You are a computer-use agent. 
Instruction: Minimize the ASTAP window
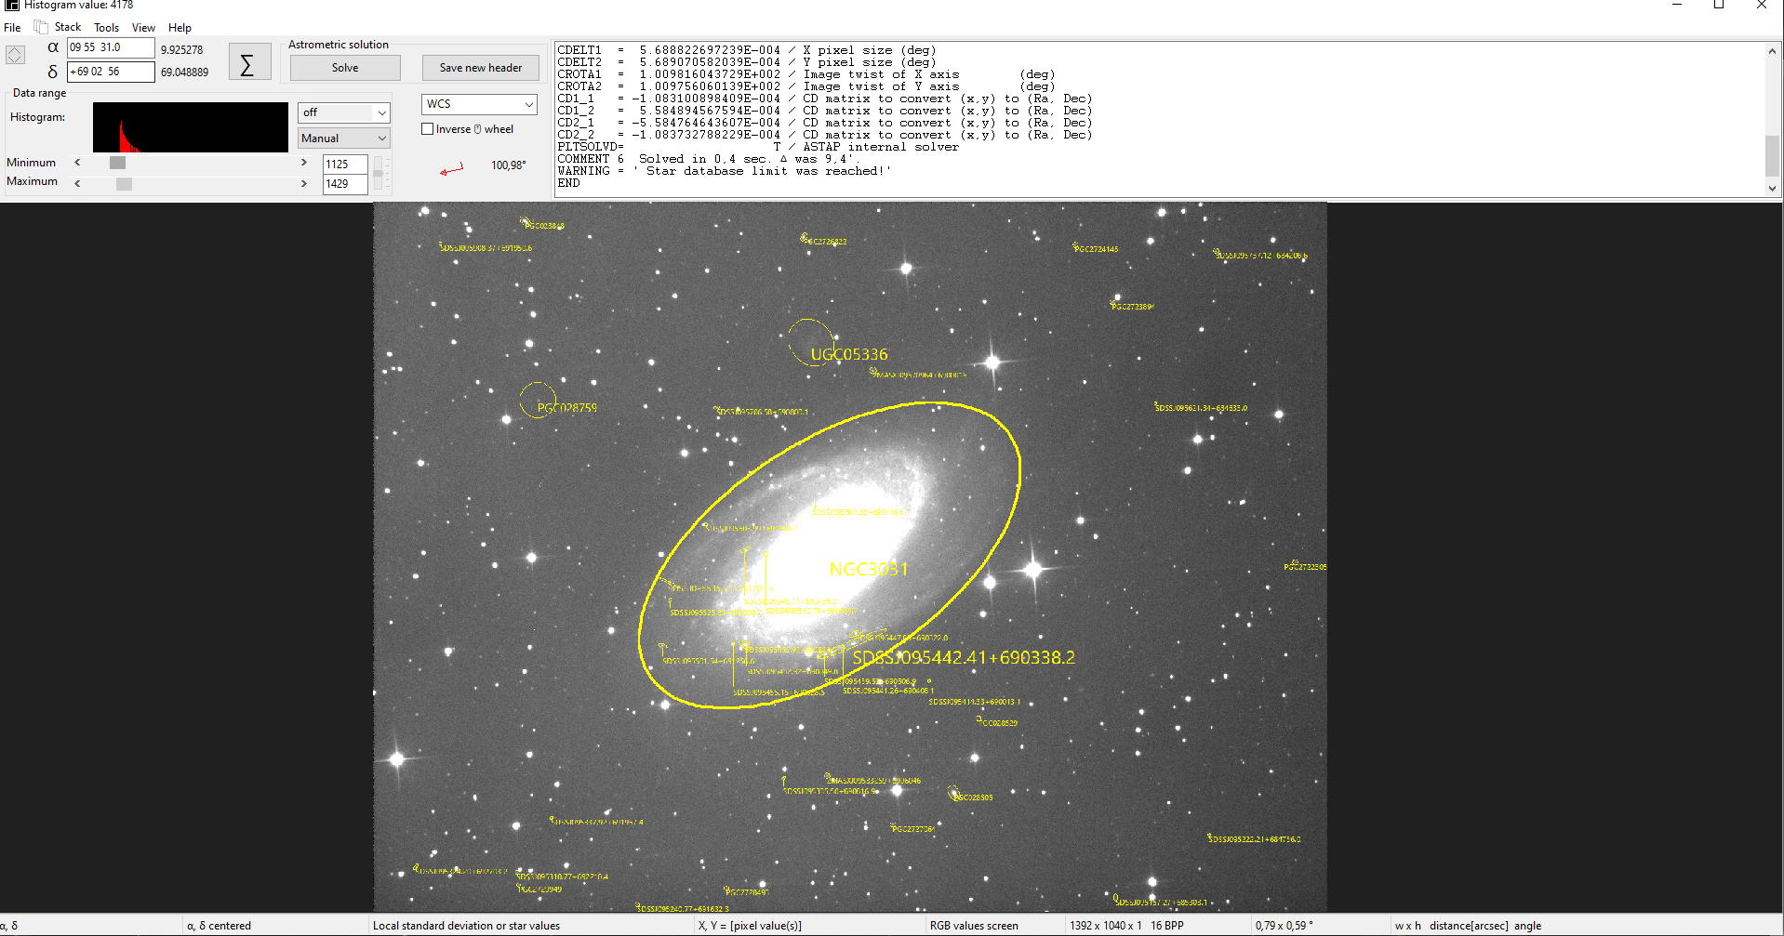coord(1677,6)
